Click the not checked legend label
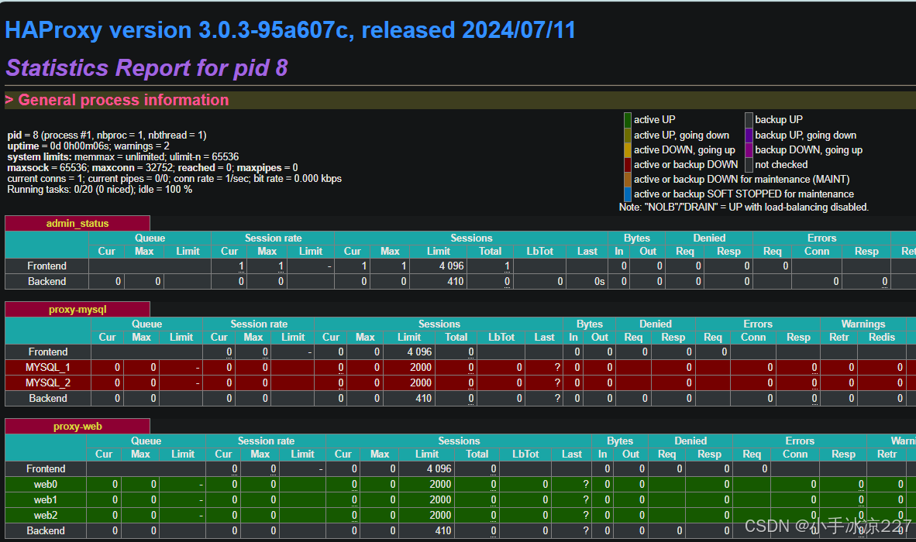916x542 pixels. [781, 164]
